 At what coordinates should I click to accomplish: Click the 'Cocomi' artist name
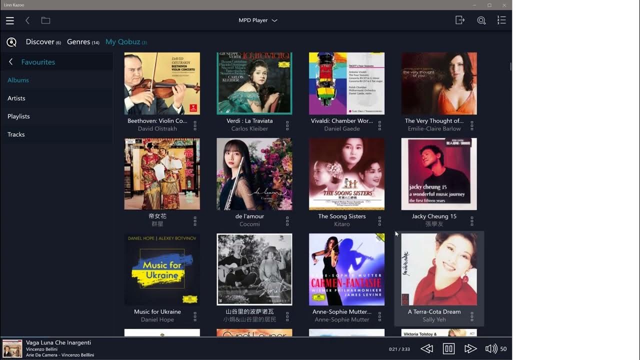(x=249, y=224)
